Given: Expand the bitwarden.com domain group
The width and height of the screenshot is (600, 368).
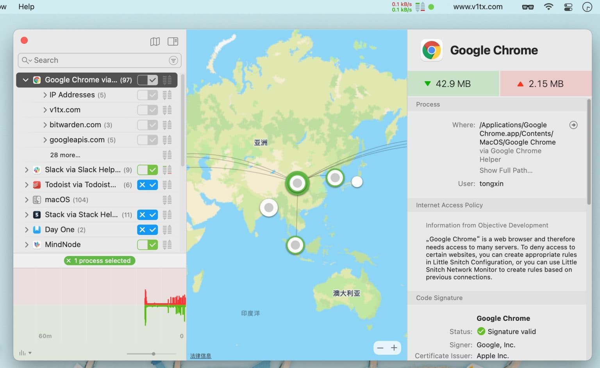Looking at the screenshot, I should pos(45,125).
